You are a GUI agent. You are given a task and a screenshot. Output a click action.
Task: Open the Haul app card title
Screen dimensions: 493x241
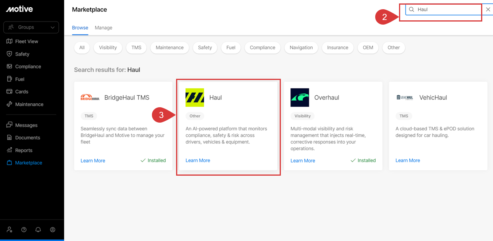pyautogui.click(x=216, y=98)
